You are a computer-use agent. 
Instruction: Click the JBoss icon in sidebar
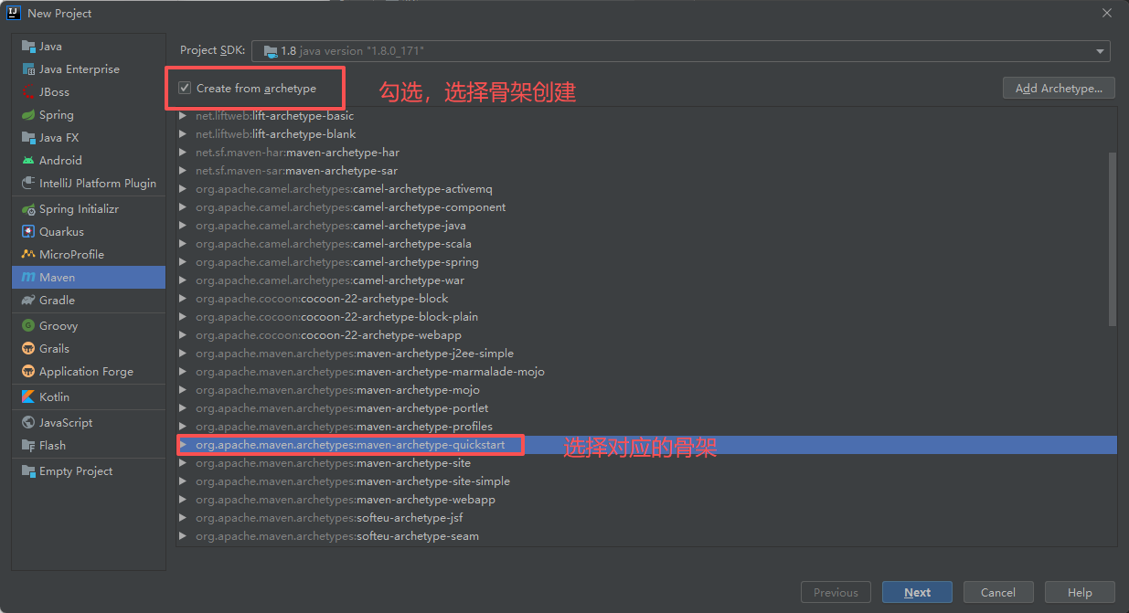(28, 92)
